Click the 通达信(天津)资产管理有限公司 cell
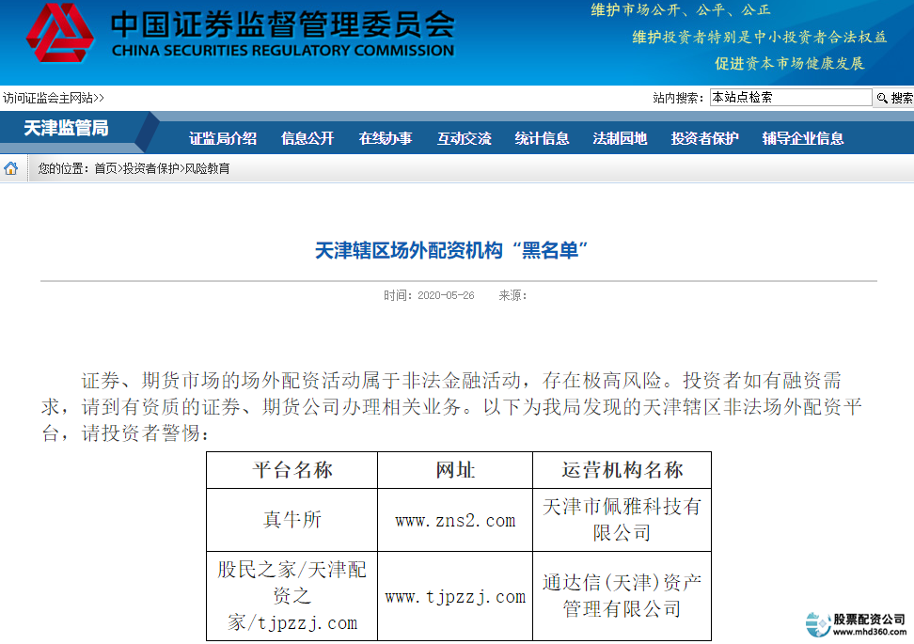Image resolution: width=914 pixels, height=644 pixels. coord(622,596)
